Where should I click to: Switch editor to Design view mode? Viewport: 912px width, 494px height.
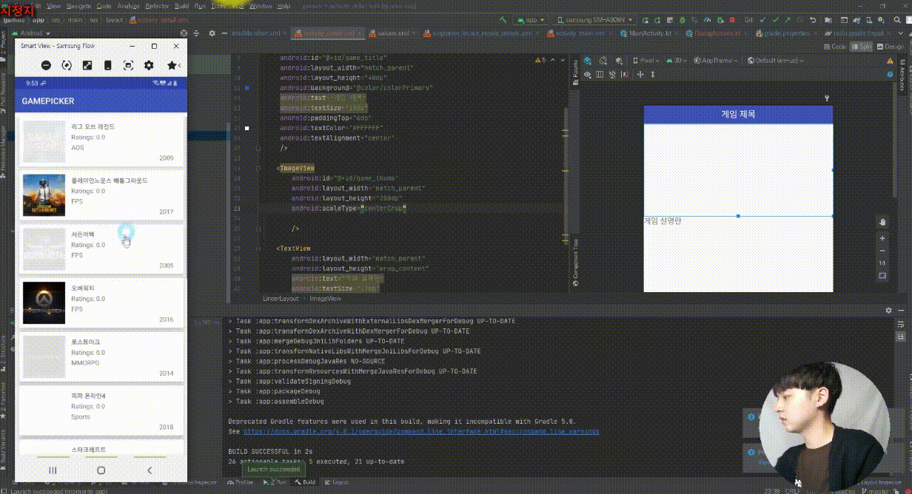tap(889, 47)
